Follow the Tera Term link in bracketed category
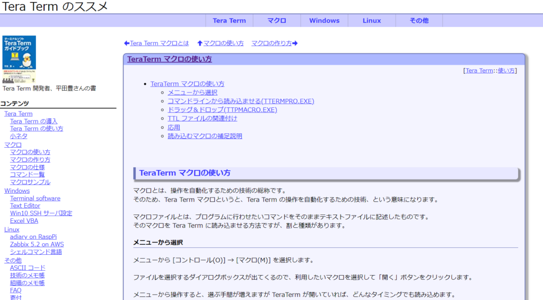Image resolution: width=543 pixels, height=300 pixels. pyautogui.click(x=479, y=71)
